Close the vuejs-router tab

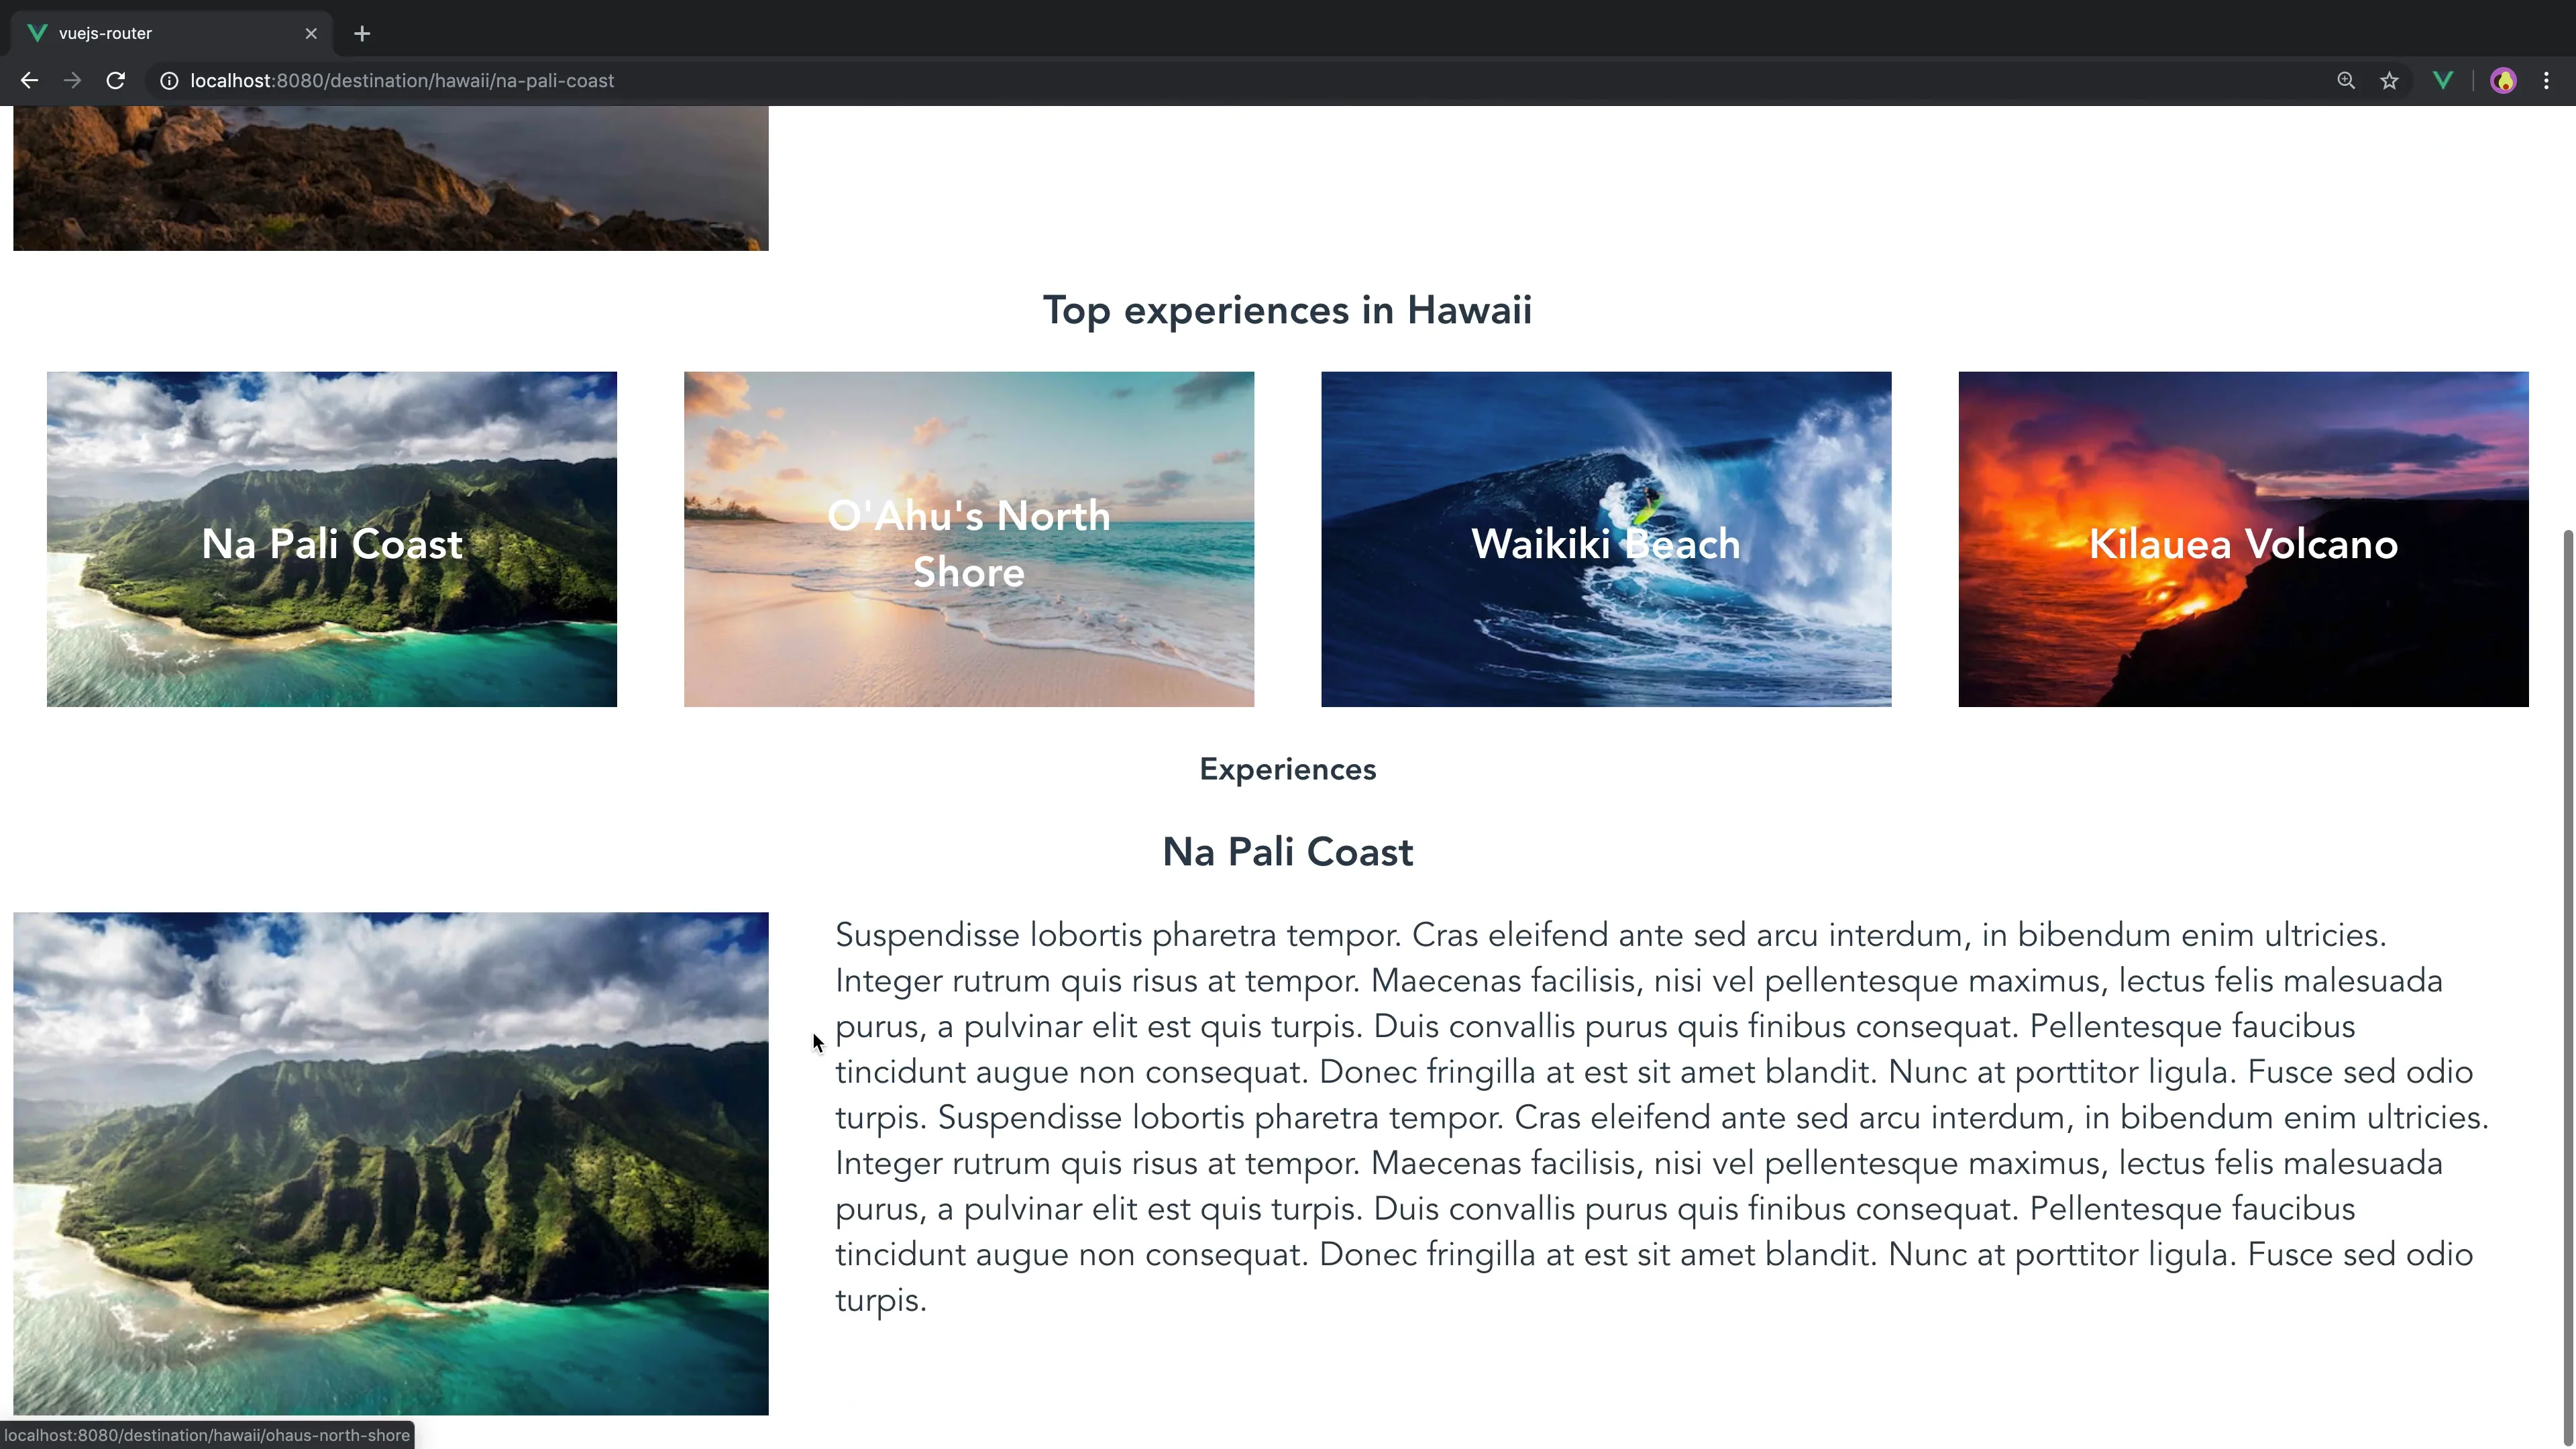click(x=311, y=34)
